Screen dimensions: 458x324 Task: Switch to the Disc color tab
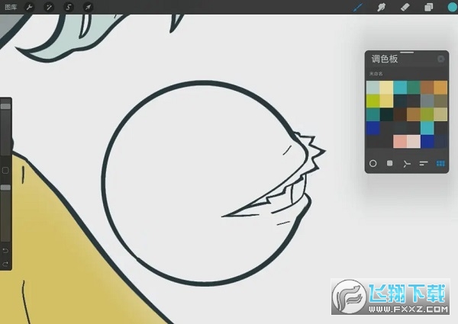(373, 164)
